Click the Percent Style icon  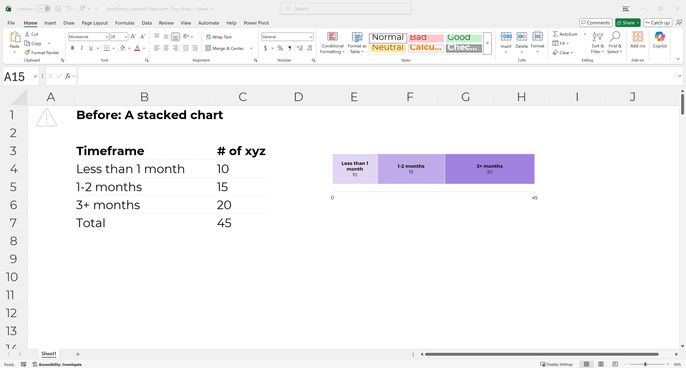coord(280,48)
